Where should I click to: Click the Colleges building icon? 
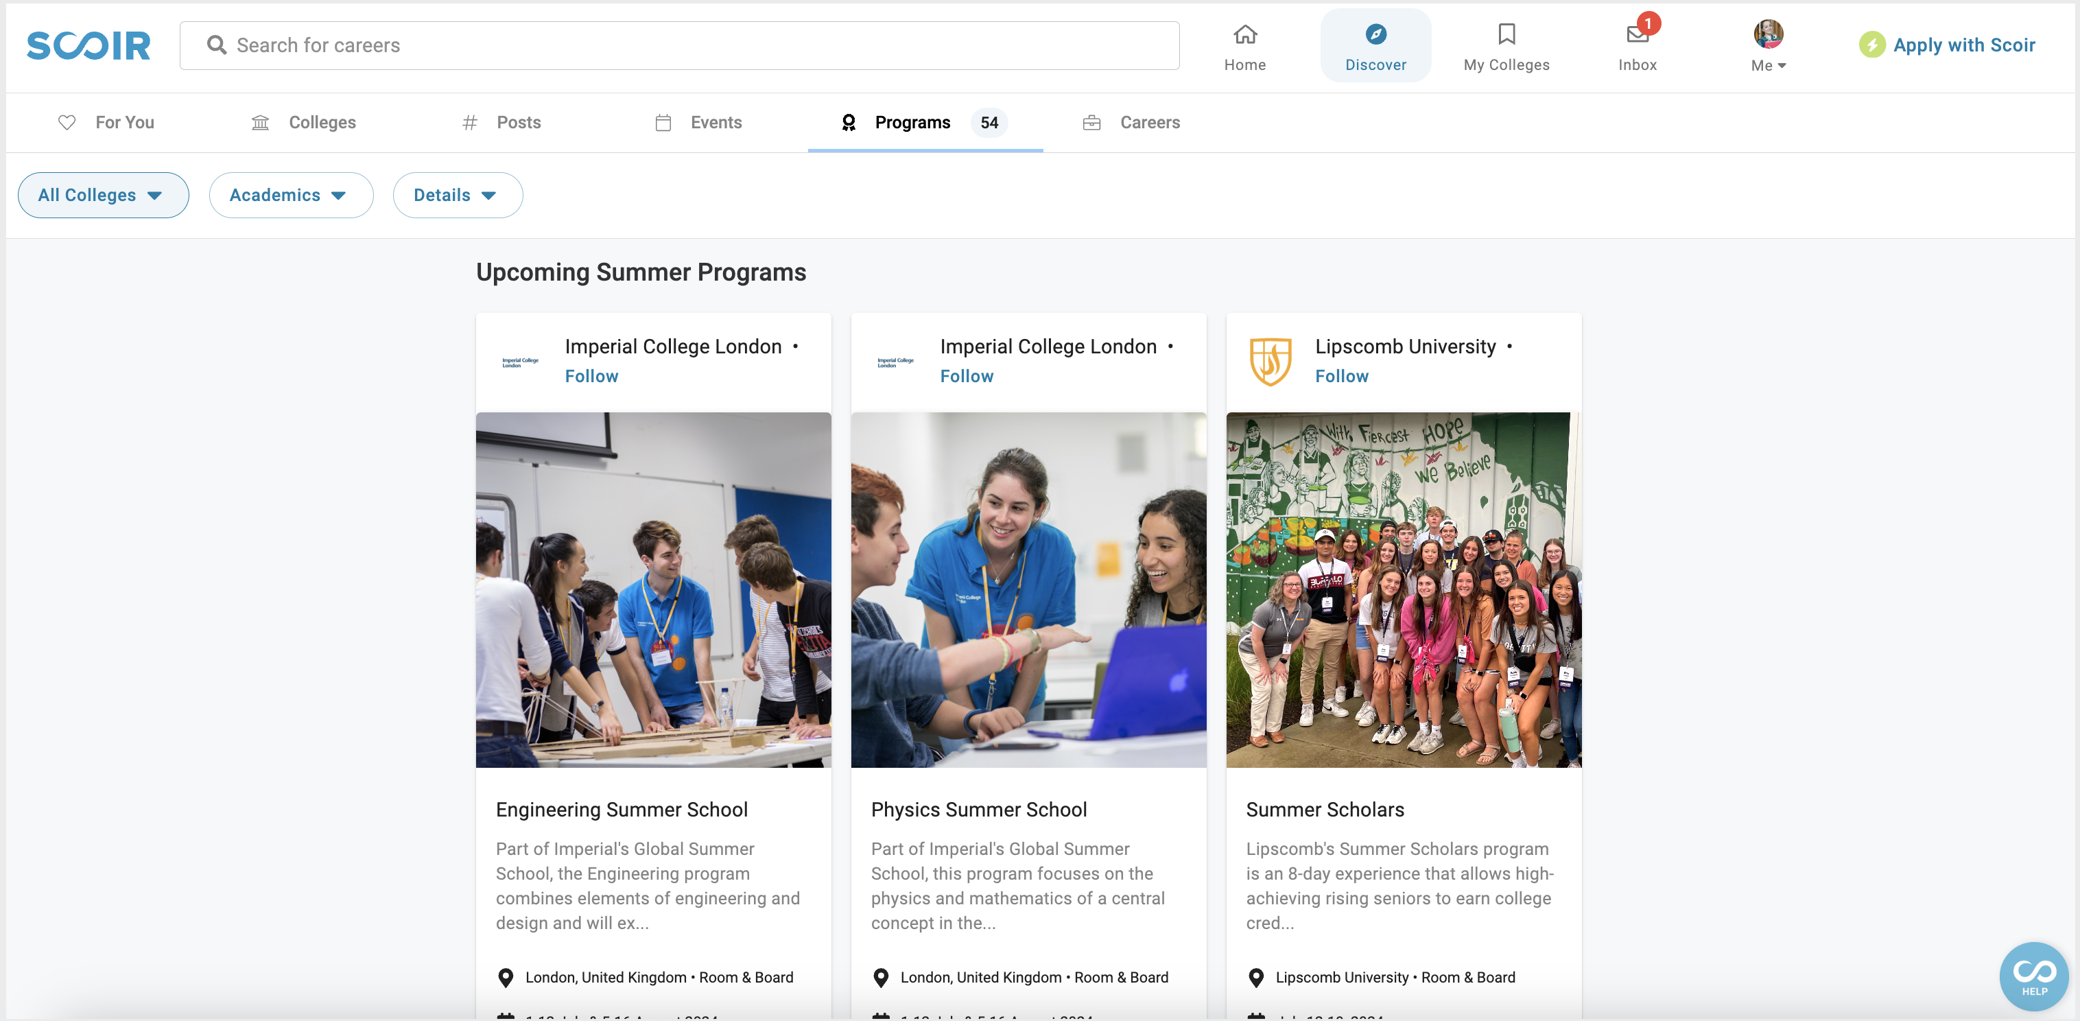[x=260, y=122]
